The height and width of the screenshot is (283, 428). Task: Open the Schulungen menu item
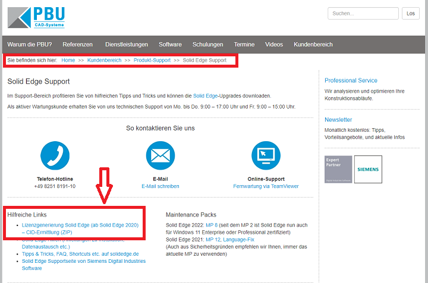[x=207, y=44]
